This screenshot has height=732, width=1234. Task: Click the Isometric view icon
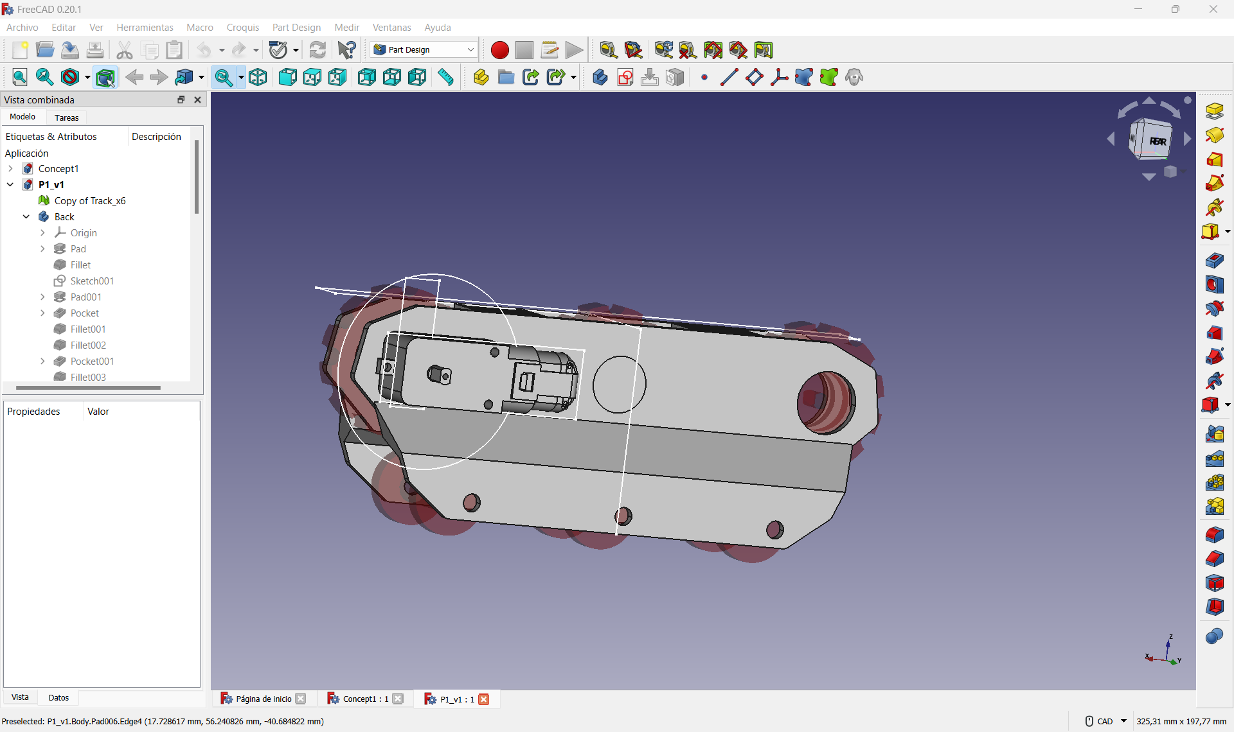(257, 78)
